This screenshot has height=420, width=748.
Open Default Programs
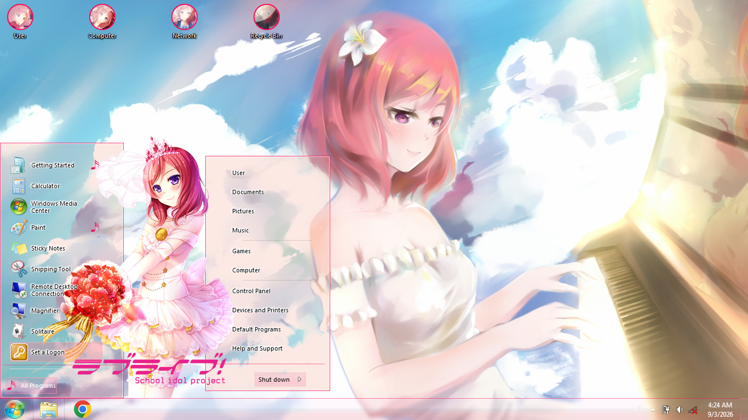click(256, 329)
